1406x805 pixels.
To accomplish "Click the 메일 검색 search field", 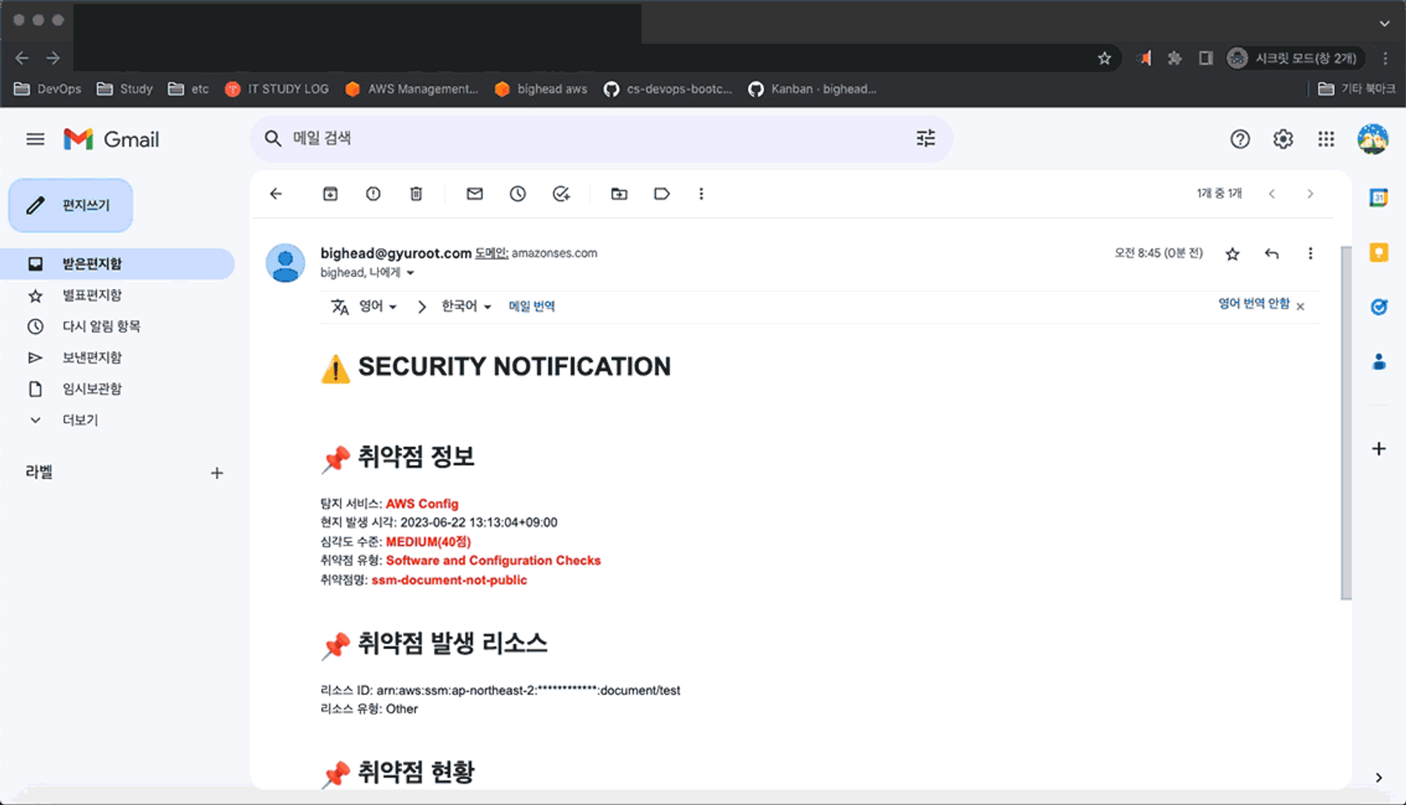I will [562, 139].
